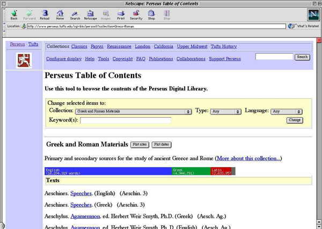This screenshot has height=229, width=322.
Task: Open the Papyri collection link
Action: 97,47
